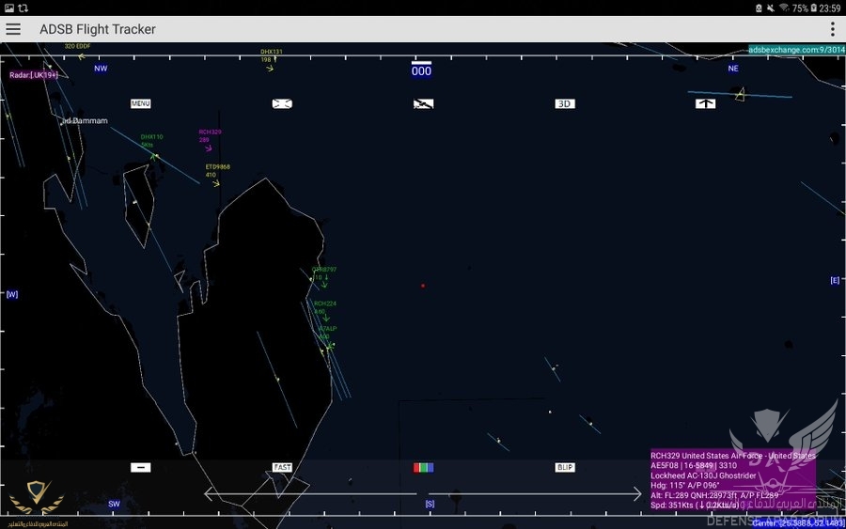This screenshot has width=846, height=529.
Task: Select the ETD9868 aircraft marker
Action: [215, 182]
